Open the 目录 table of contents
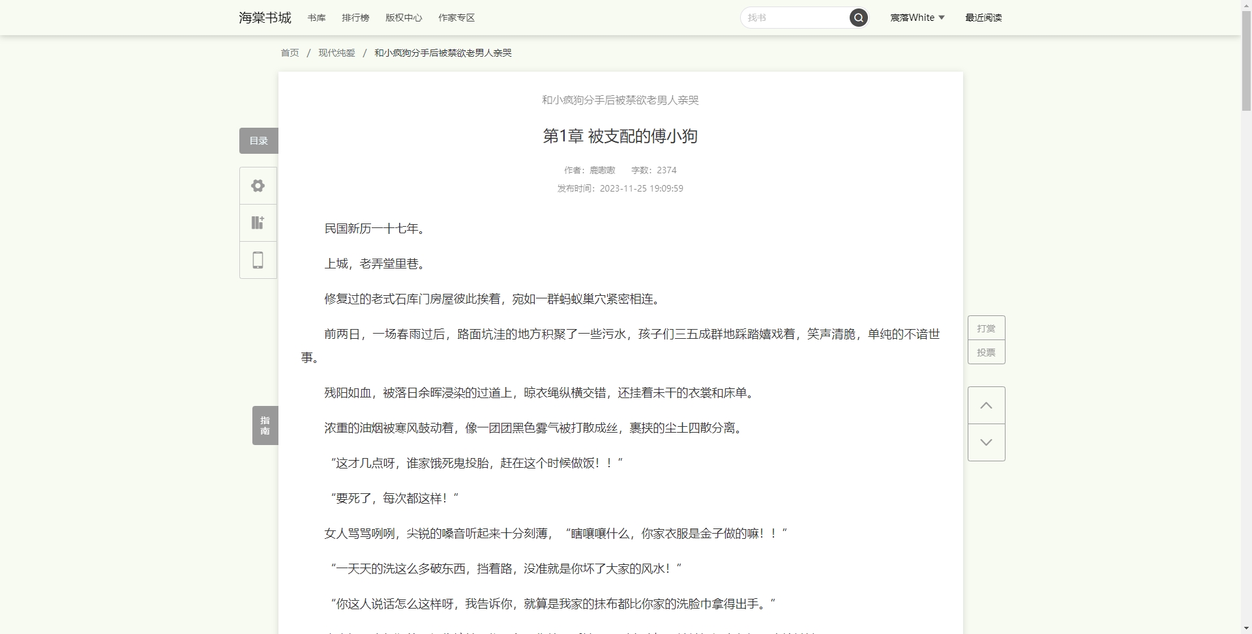1252x634 pixels. click(x=259, y=141)
